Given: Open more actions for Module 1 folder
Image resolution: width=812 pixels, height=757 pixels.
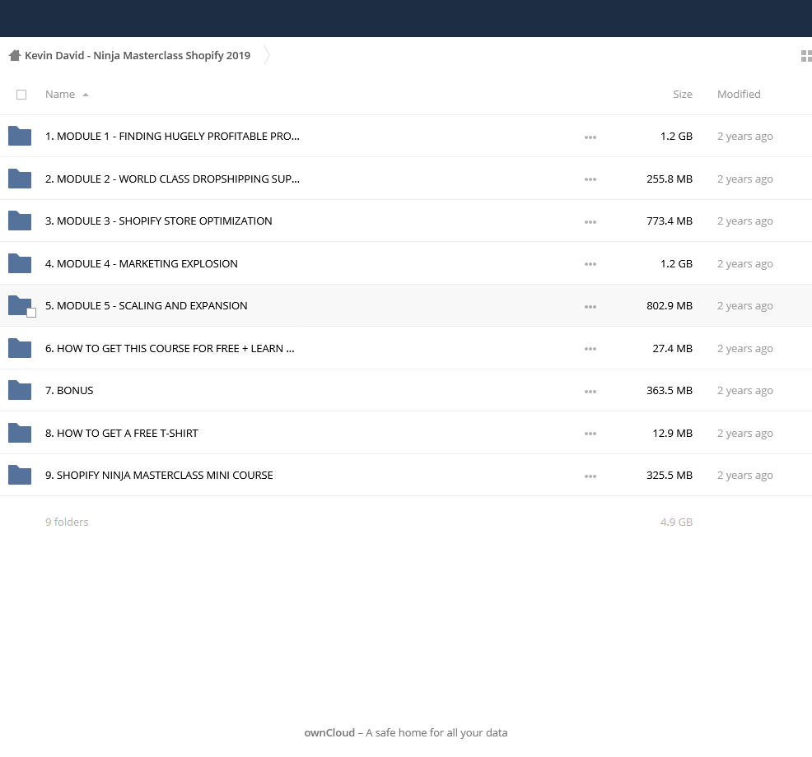Looking at the screenshot, I should [590, 137].
